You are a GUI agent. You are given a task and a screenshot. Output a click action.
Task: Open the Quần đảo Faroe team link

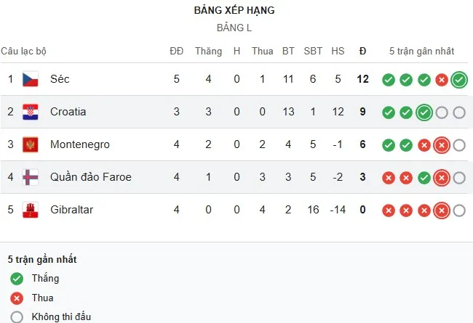tap(91, 177)
